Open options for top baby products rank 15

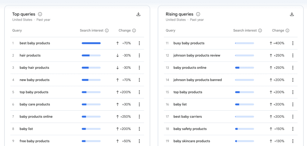click(293, 92)
